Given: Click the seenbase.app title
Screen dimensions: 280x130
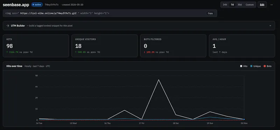Looking at the screenshot, I should [x=16, y=5].
